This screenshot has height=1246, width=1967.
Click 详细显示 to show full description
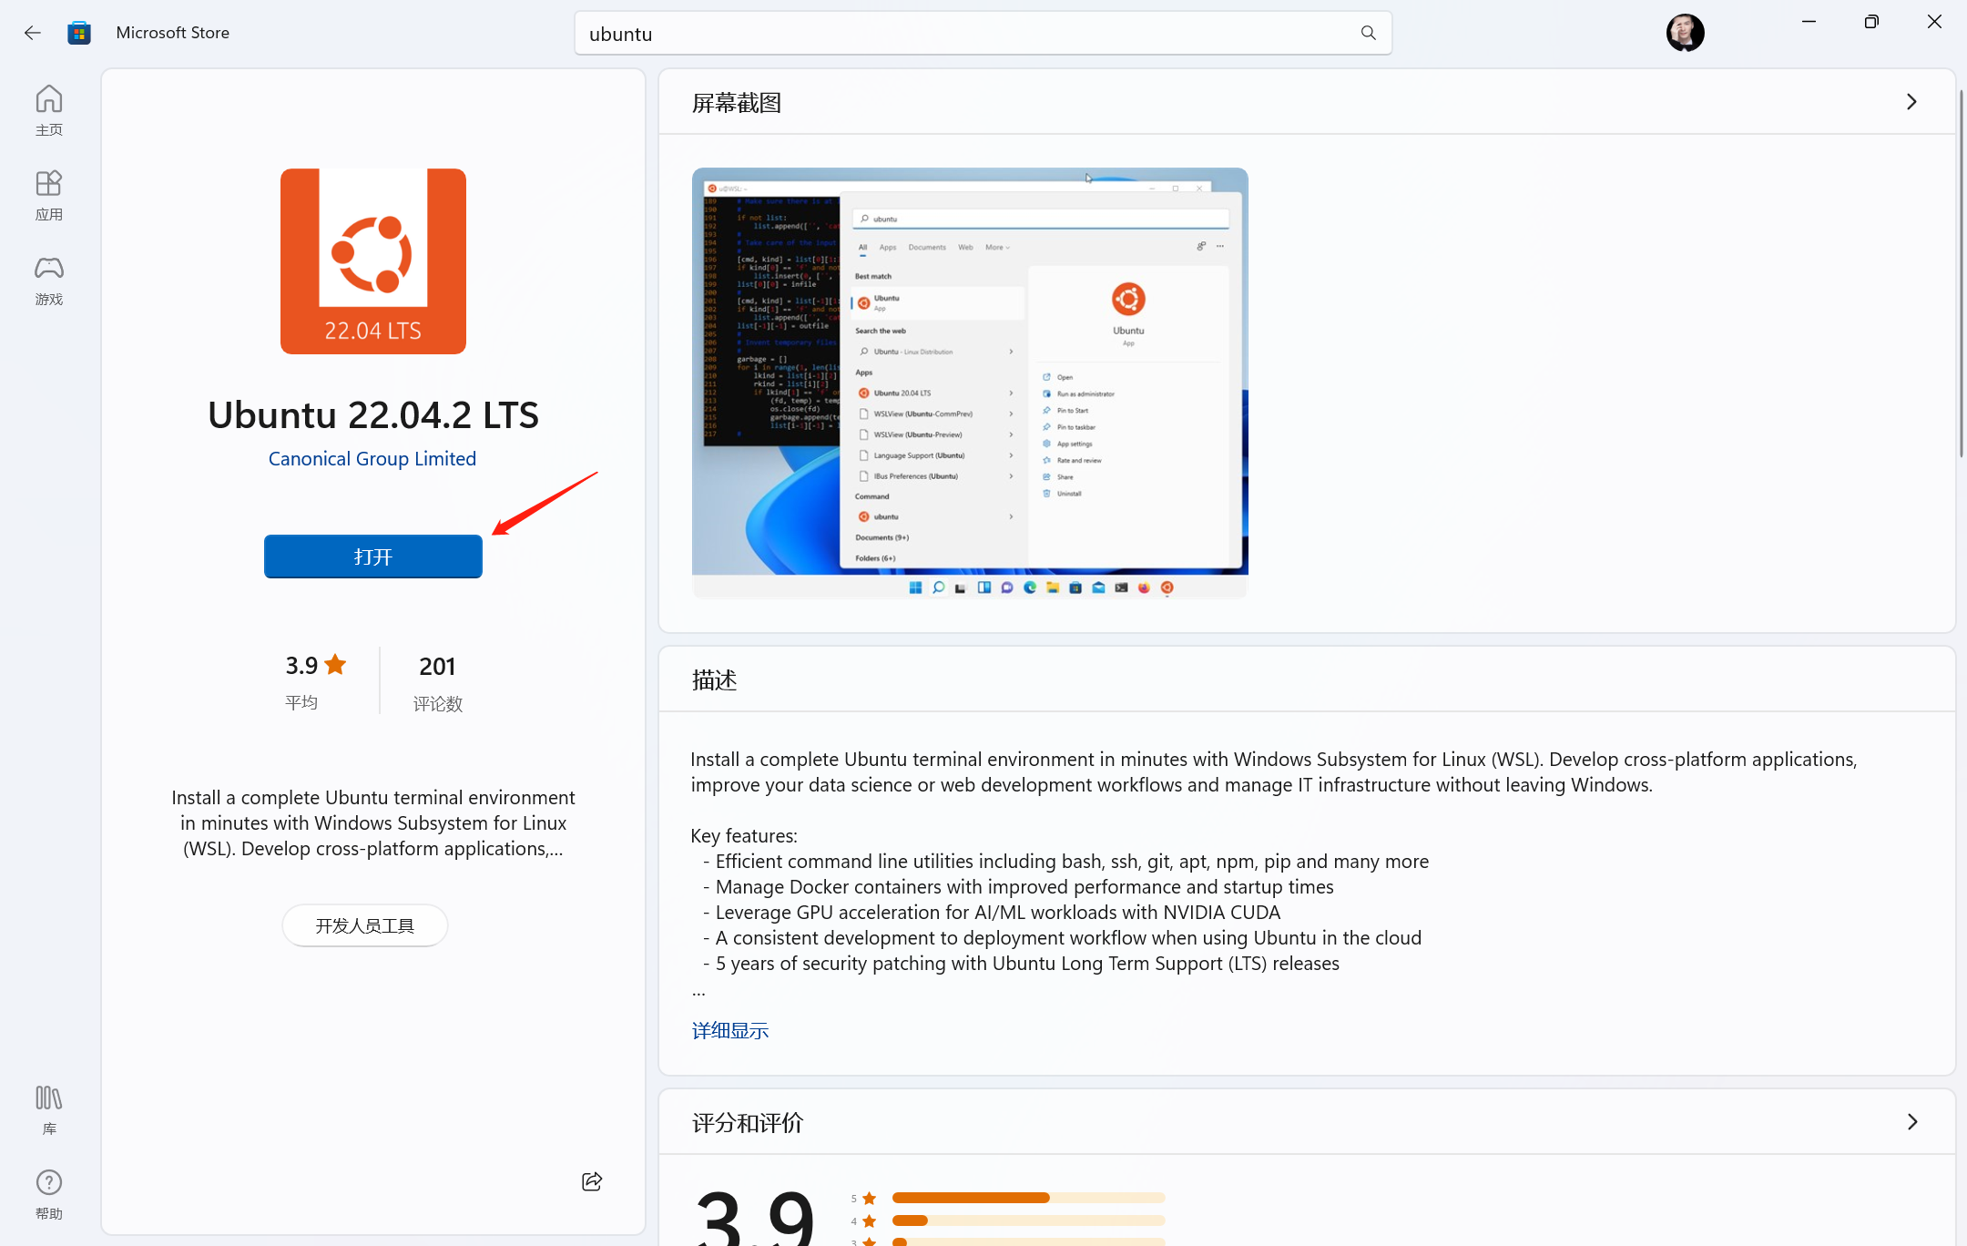tap(730, 1030)
